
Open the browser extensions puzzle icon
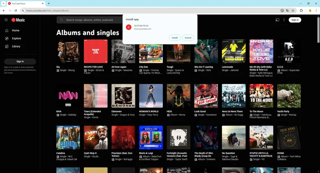[x=301, y=10]
